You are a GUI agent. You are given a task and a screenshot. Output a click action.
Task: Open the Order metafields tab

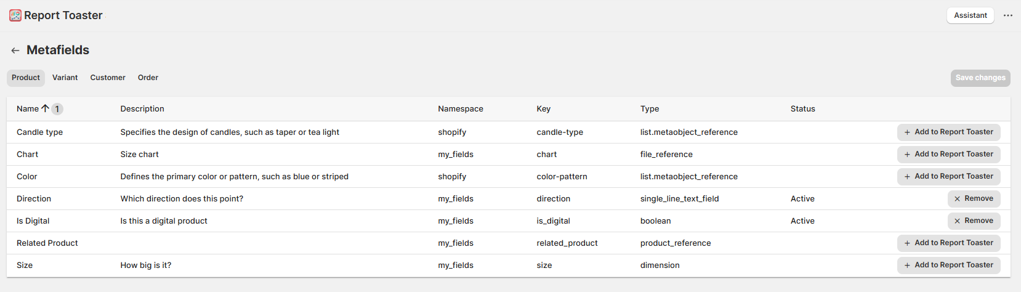point(148,78)
